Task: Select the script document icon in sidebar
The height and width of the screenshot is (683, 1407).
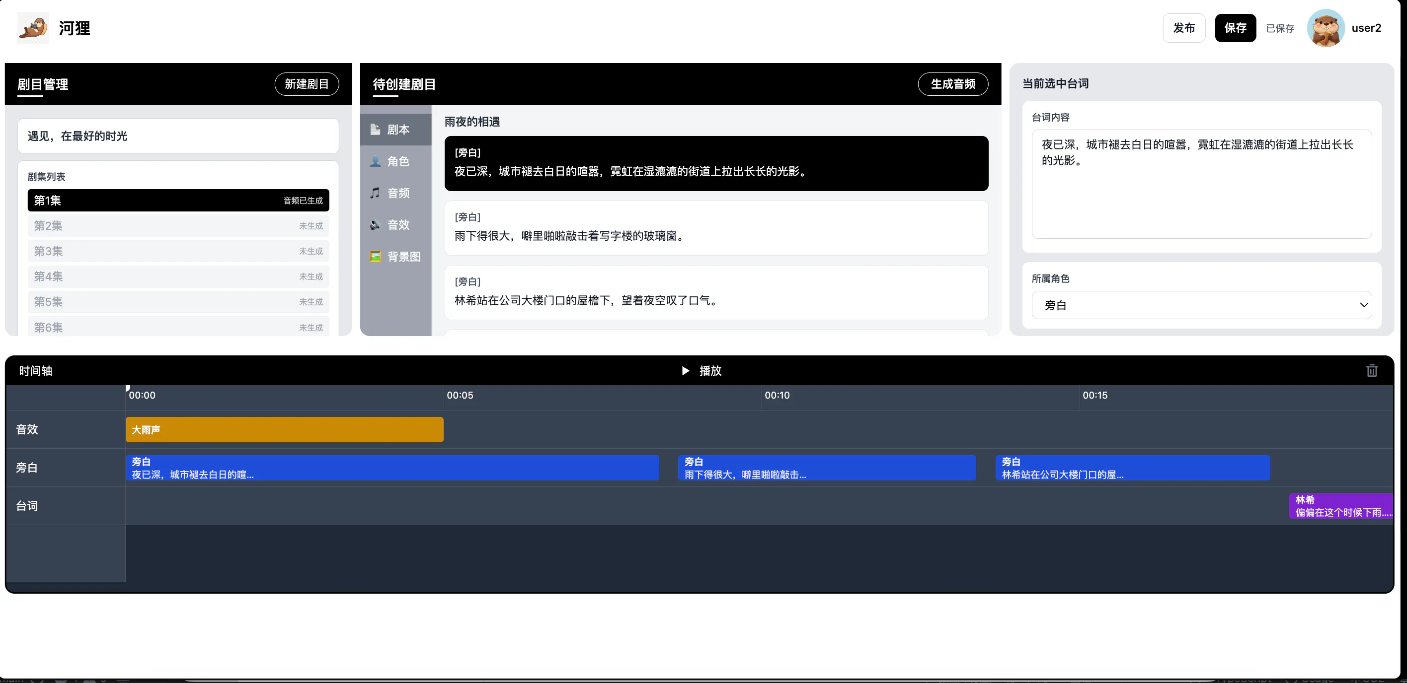Action: coord(375,129)
